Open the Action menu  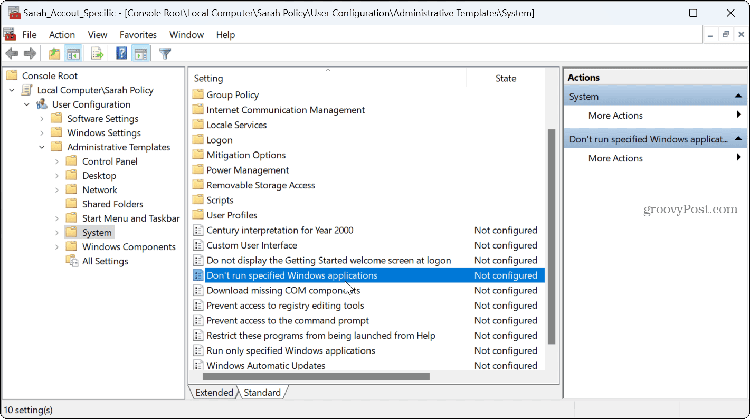coord(62,35)
